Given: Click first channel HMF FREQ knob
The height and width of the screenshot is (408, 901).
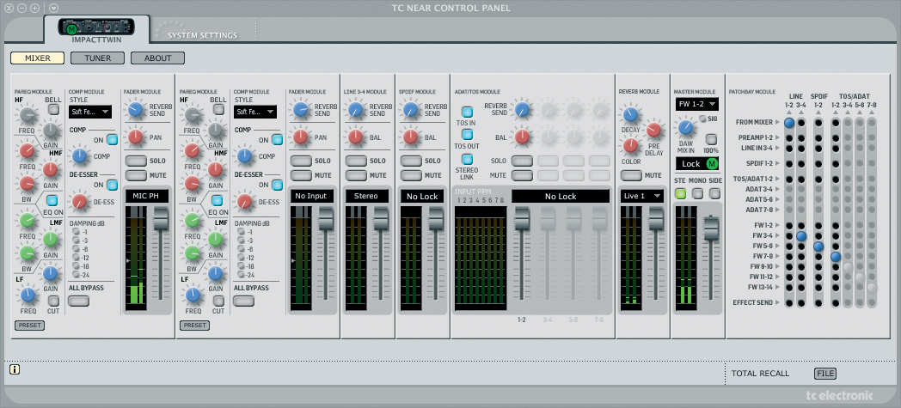Looking at the screenshot, I should pyautogui.click(x=27, y=151).
